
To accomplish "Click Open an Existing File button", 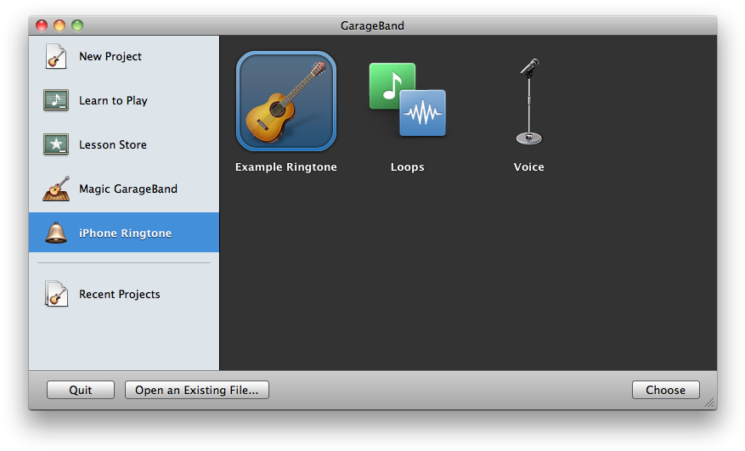I will click(x=197, y=390).
